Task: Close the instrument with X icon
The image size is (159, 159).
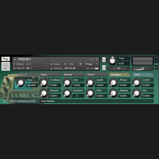Action: tap(156, 57)
